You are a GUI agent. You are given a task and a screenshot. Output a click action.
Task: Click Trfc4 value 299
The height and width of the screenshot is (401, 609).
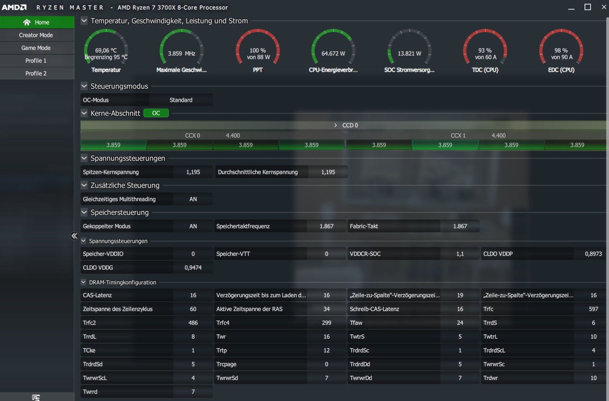click(x=327, y=323)
